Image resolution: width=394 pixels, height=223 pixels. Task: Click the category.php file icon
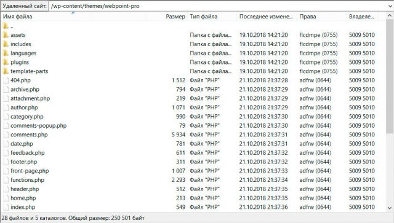[6, 116]
